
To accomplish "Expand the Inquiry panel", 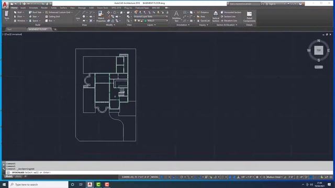I will (x=203, y=25).
